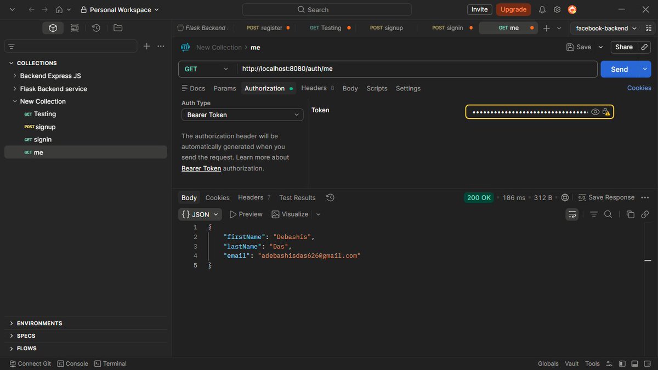Open the History panel icon
This screenshot has width=658, height=370.
96,27
